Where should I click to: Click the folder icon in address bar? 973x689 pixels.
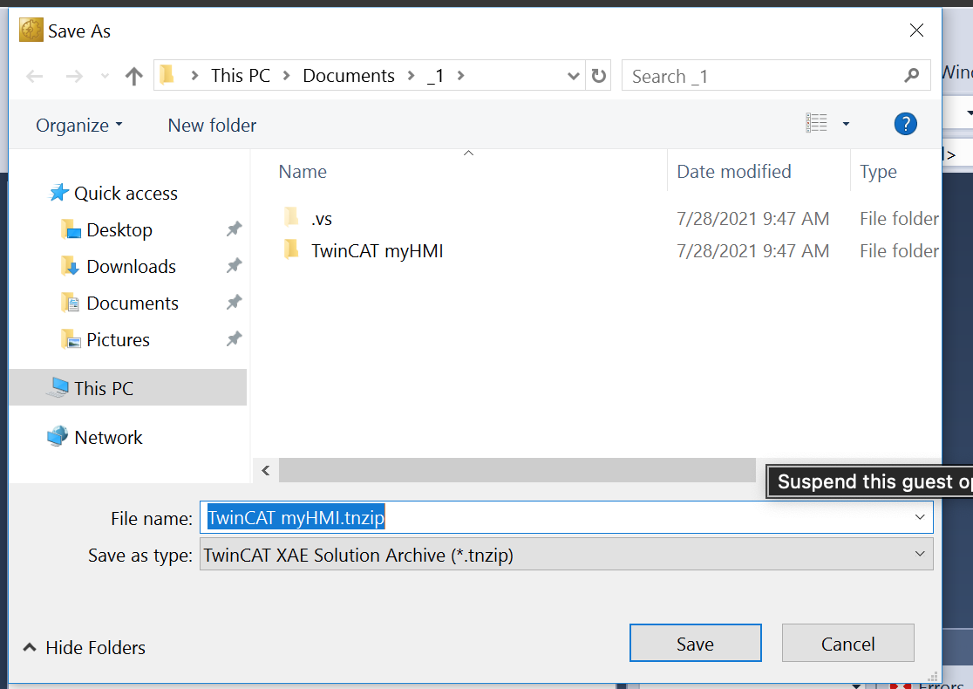pyautogui.click(x=167, y=75)
